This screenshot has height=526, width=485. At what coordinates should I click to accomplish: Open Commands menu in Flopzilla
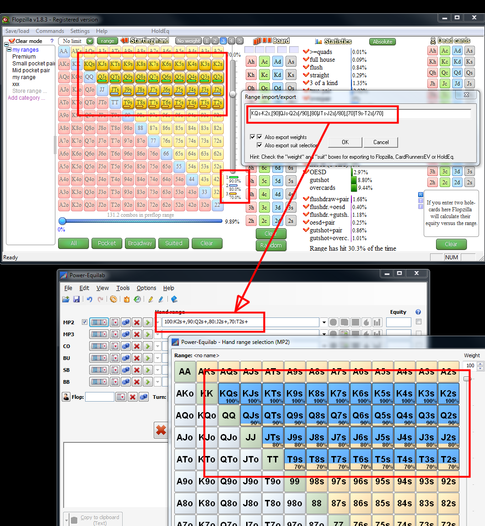(50, 31)
